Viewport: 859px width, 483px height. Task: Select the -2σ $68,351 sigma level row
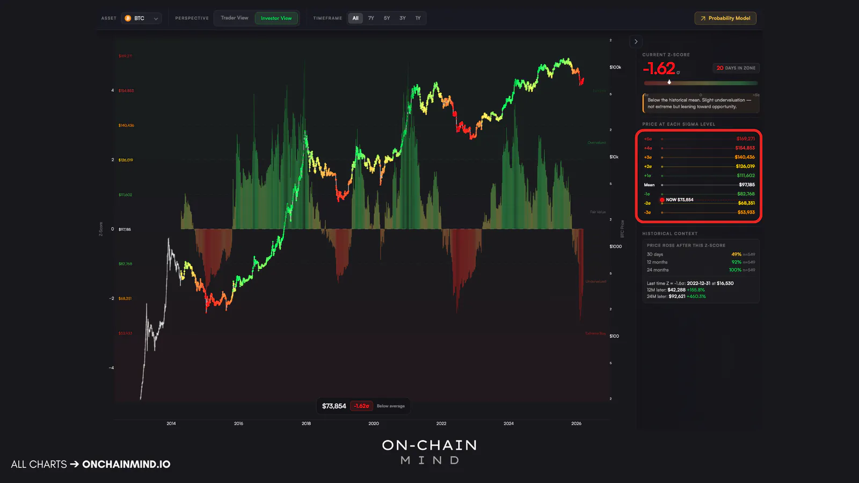(x=699, y=203)
